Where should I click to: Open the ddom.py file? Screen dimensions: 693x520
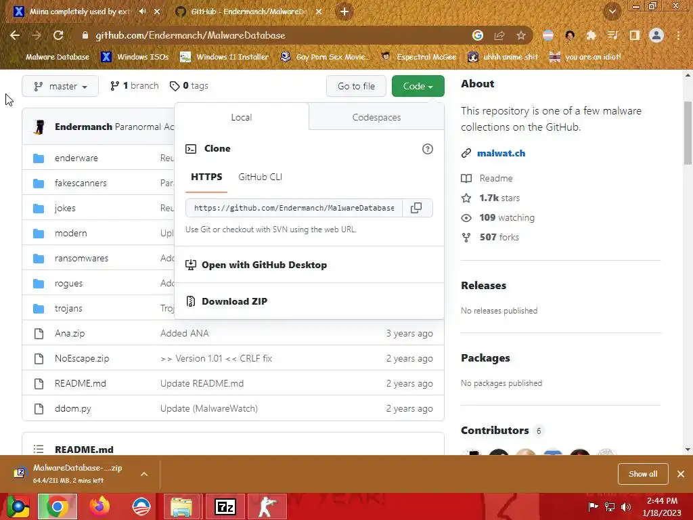point(73,408)
